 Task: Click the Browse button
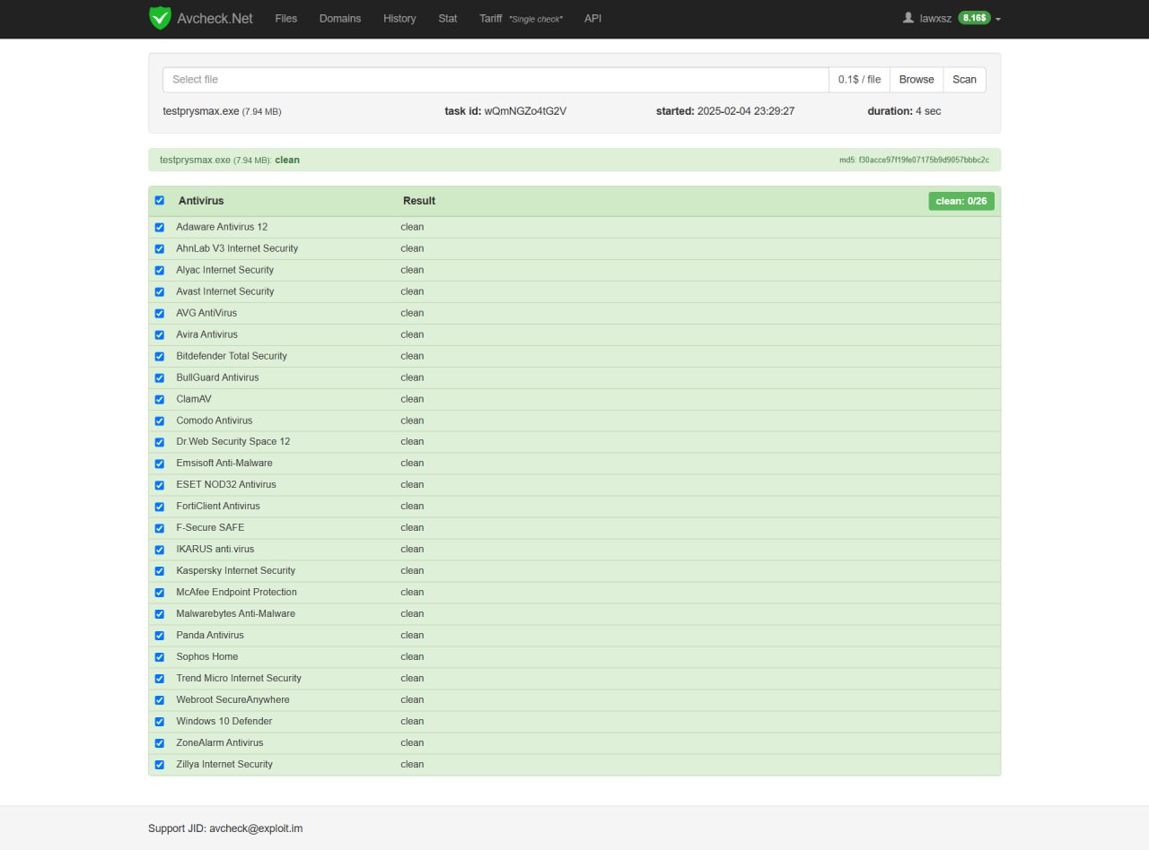[917, 80]
